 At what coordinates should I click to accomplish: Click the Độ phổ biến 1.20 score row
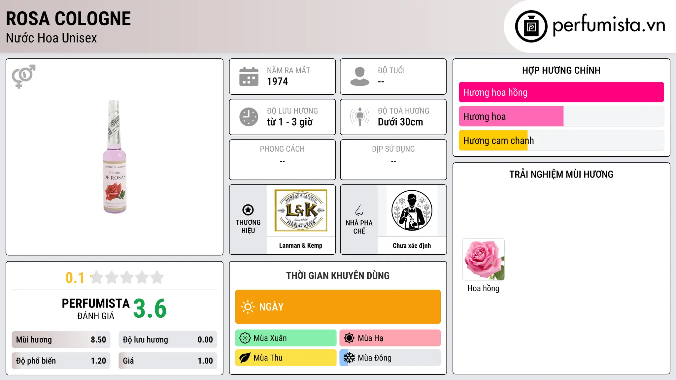[61, 361]
